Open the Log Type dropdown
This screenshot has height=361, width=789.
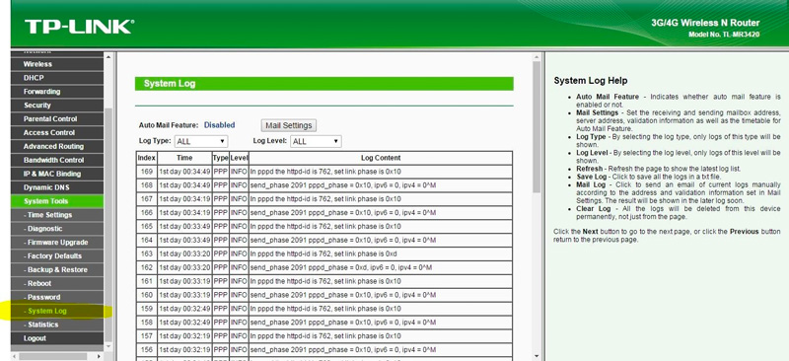click(201, 141)
